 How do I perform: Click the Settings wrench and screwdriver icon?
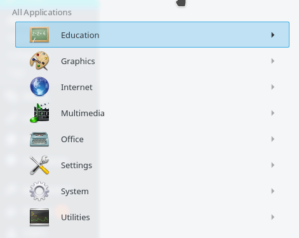click(x=39, y=165)
